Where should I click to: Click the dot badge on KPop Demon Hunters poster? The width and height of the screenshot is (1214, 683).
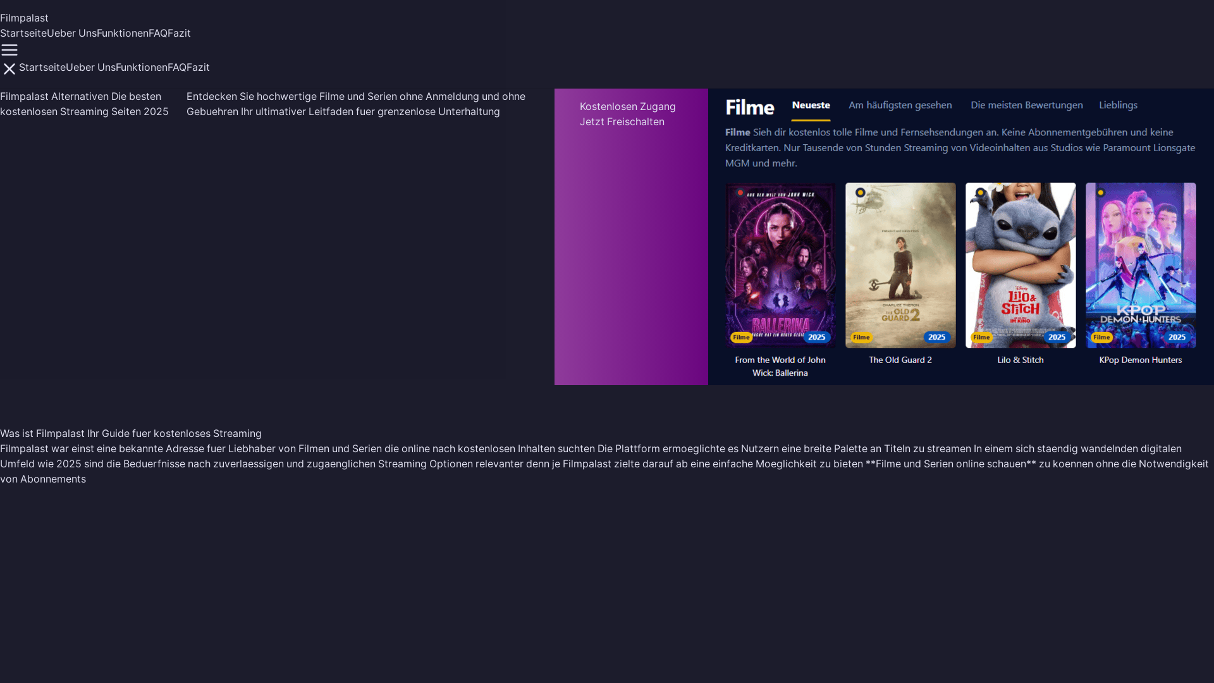(x=1100, y=193)
